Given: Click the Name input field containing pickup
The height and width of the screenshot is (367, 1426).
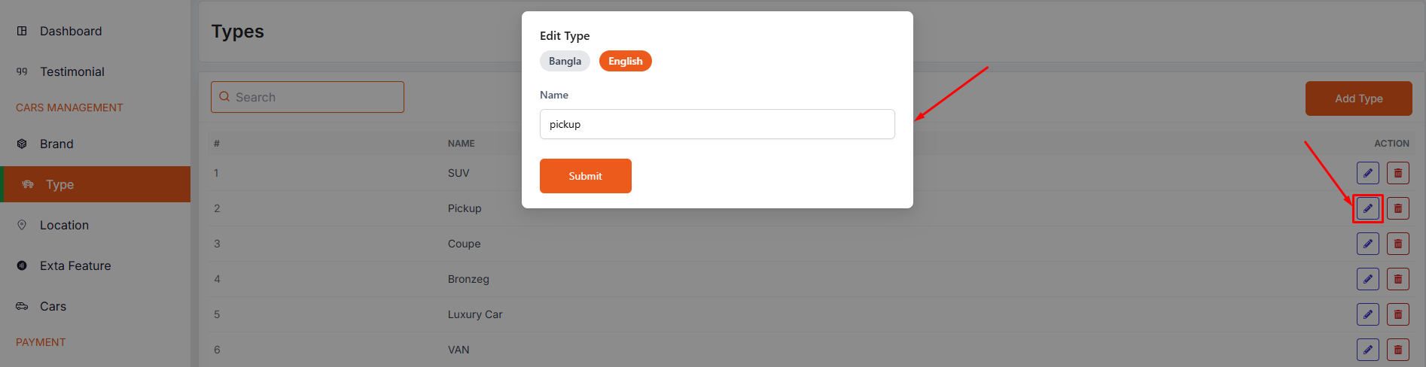Looking at the screenshot, I should click(x=717, y=124).
